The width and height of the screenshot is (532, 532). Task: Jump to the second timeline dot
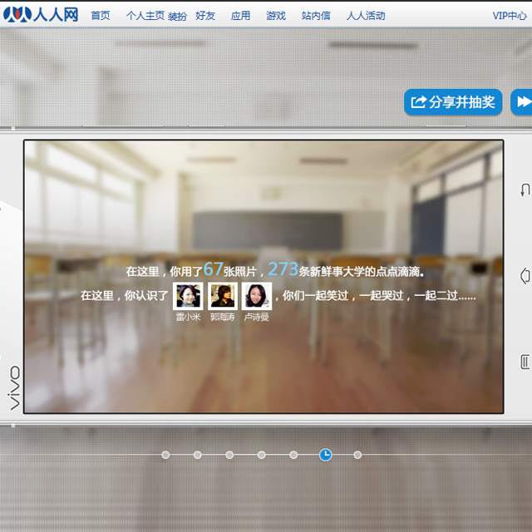point(198,455)
